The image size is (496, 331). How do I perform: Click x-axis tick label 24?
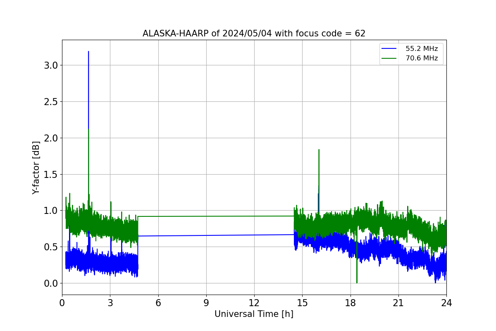point(446,302)
